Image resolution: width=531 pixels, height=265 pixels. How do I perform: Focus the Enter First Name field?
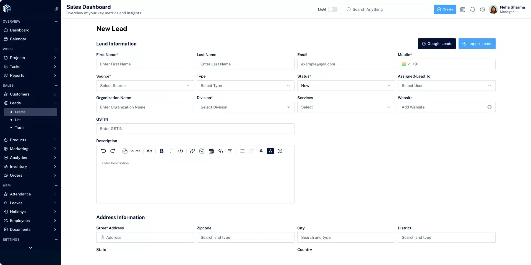tap(145, 64)
